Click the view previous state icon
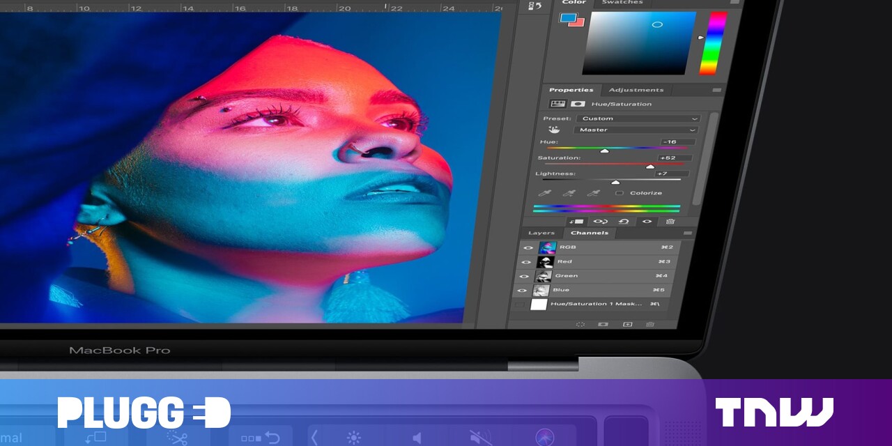The image size is (892, 446). 599,222
